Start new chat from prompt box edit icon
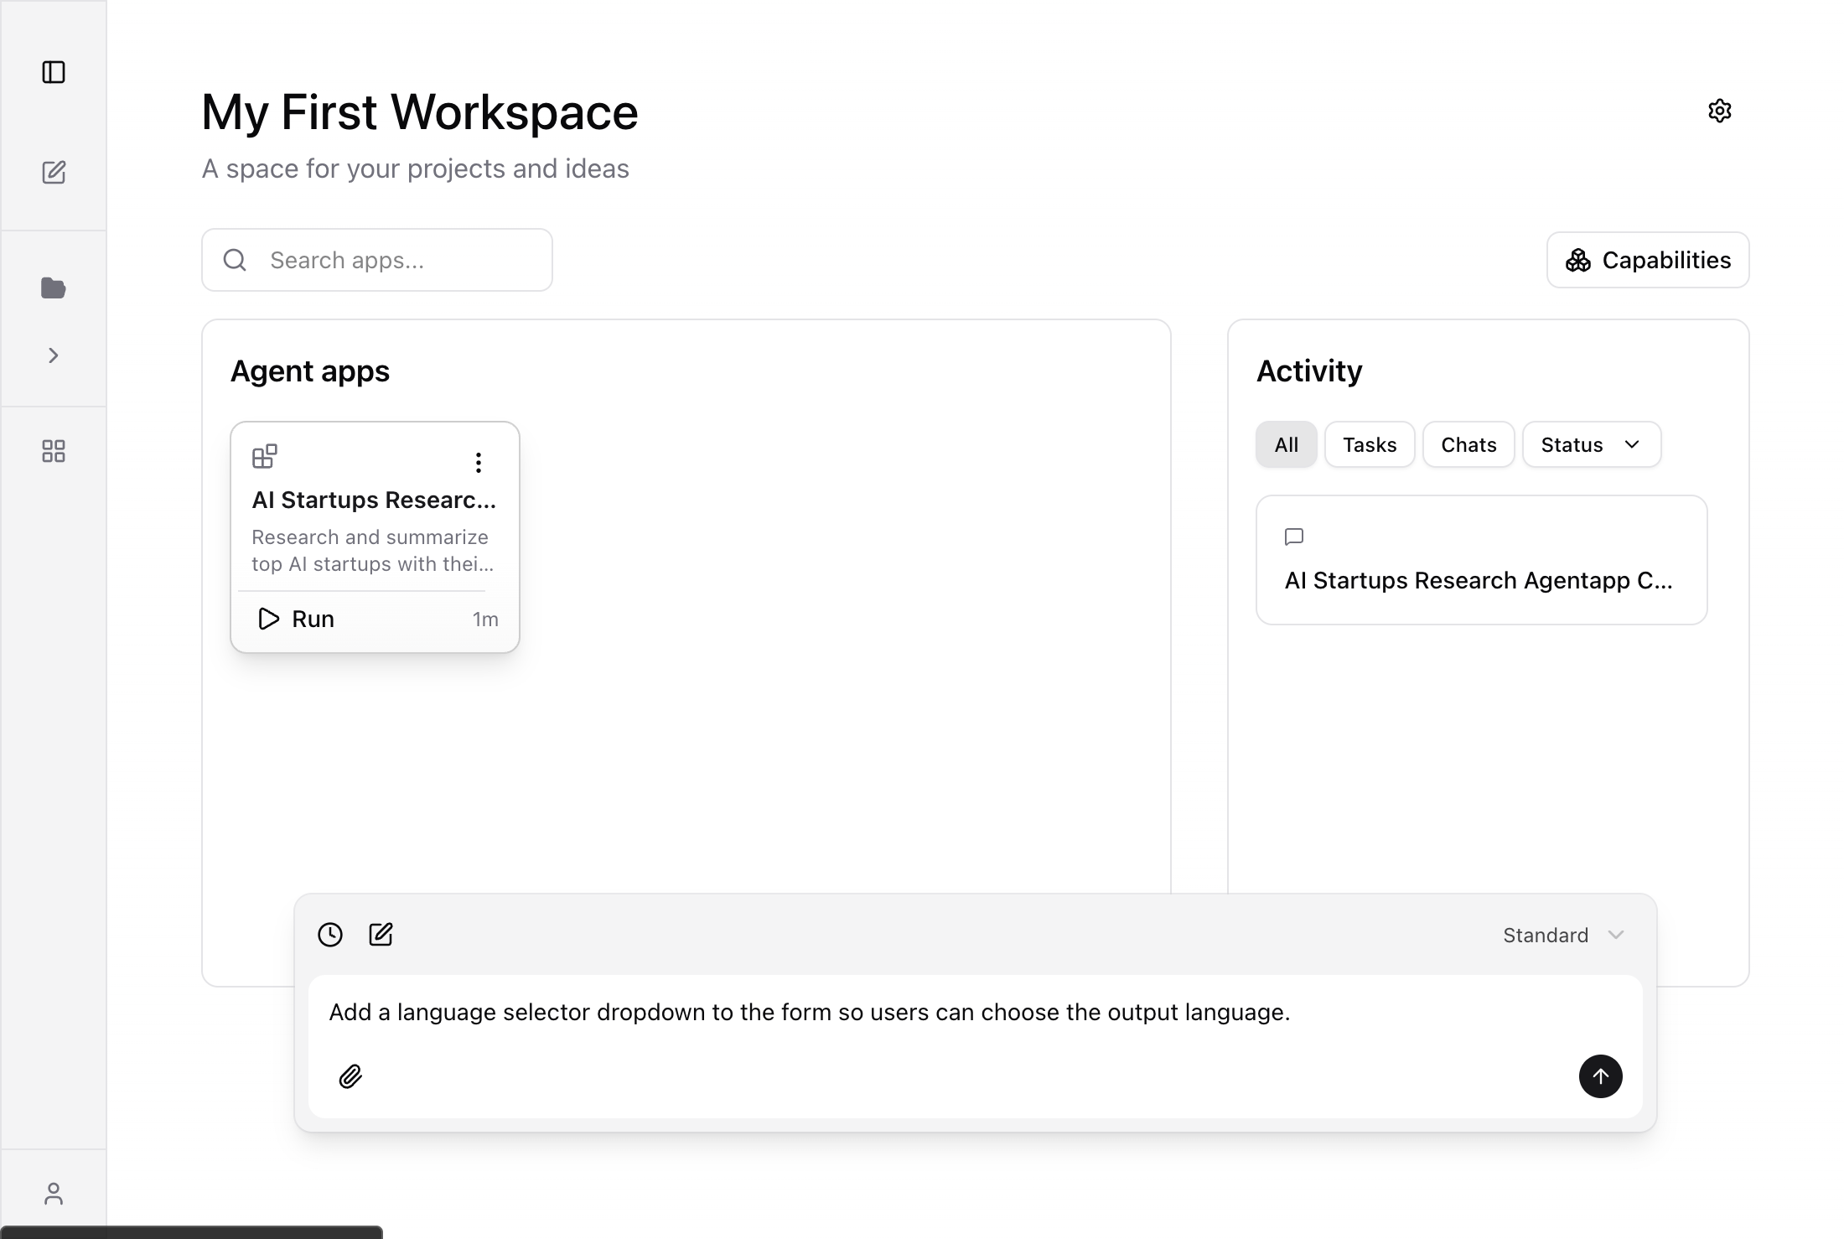 381,935
